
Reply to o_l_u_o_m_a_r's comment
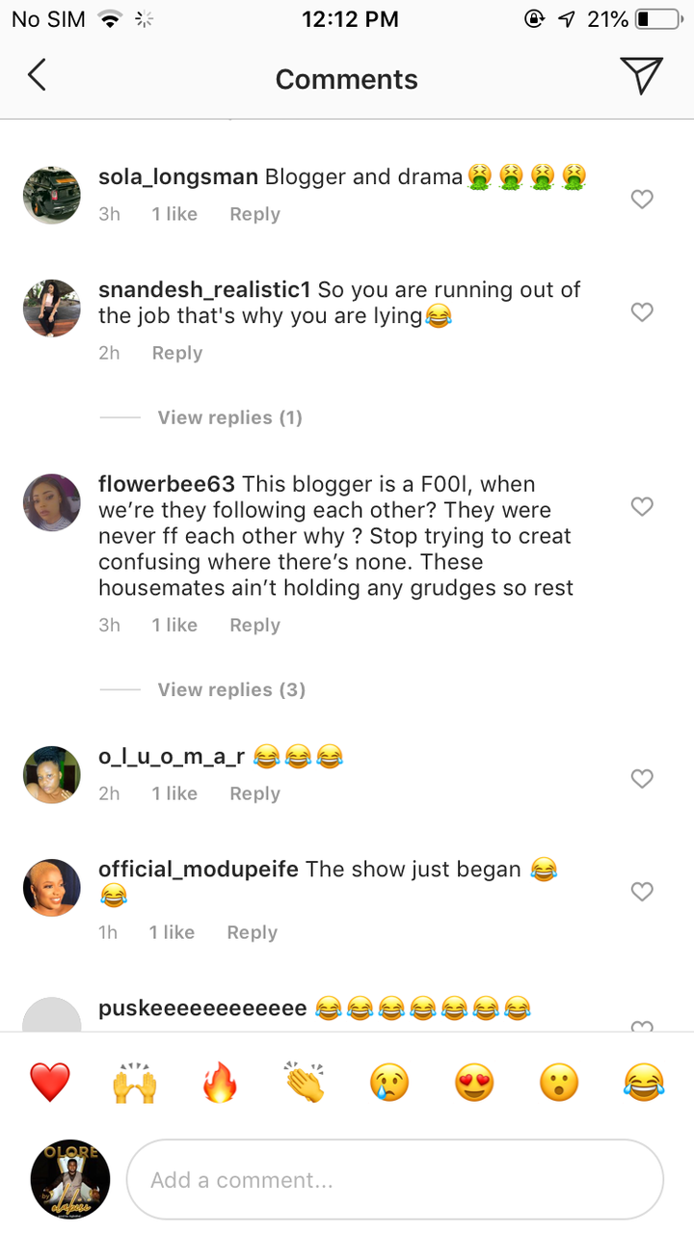(254, 793)
